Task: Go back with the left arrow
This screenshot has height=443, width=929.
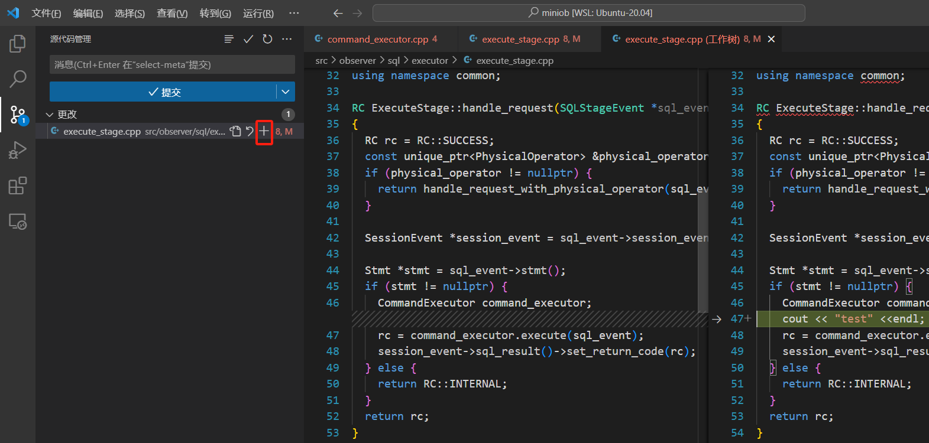Action: [x=338, y=13]
